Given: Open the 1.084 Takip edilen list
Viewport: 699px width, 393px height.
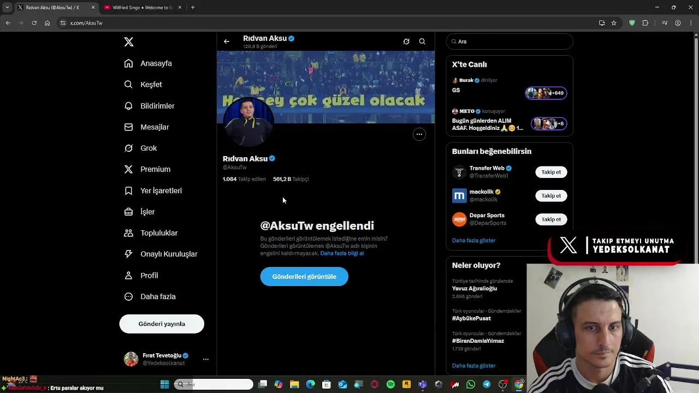Looking at the screenshot, I should pos(244,179).
